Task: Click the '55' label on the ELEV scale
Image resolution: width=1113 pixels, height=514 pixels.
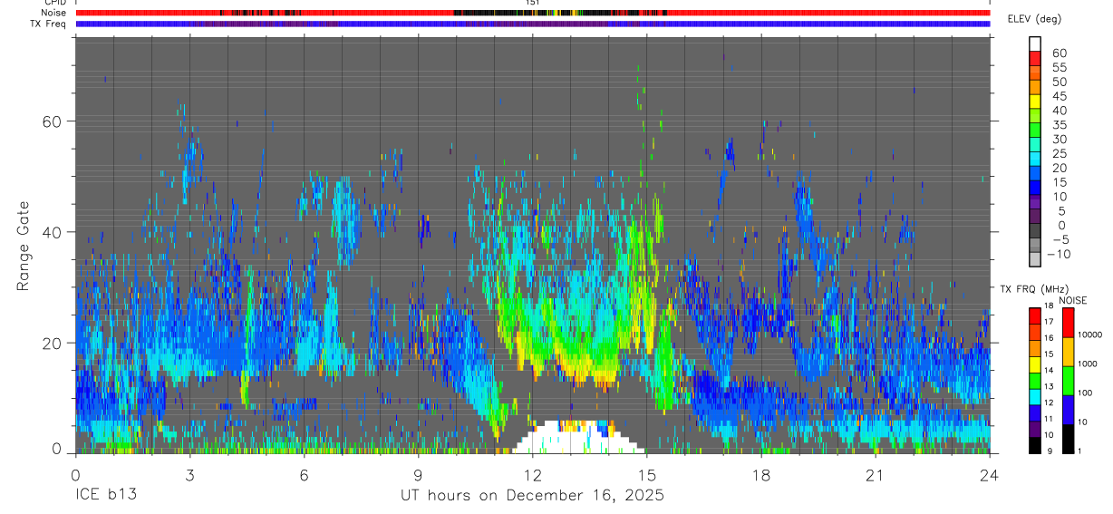Action: (x=1059, y=67)
